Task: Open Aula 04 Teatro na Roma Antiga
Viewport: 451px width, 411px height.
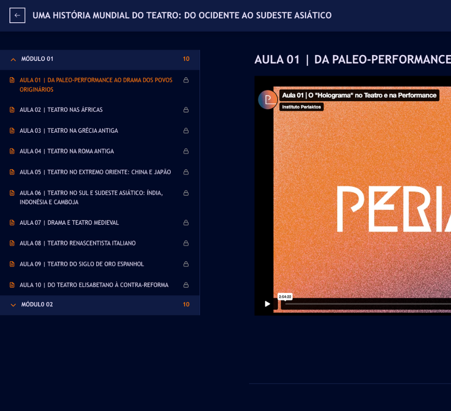Action: (x=67, y=151)
